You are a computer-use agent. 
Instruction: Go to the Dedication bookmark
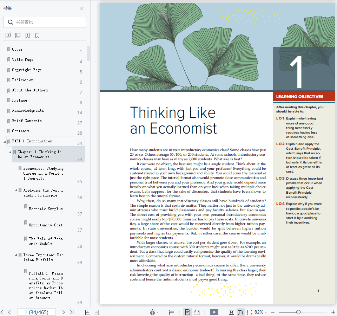(22, 80)
